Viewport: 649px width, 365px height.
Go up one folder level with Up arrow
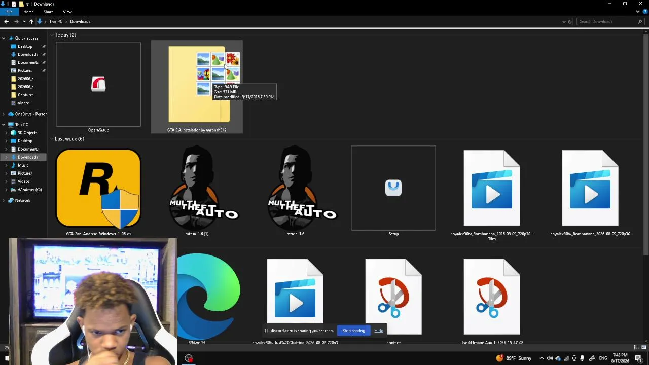[31, 22]
